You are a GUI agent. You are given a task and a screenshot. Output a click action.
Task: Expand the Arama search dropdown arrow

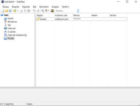(x=78, y=11)
